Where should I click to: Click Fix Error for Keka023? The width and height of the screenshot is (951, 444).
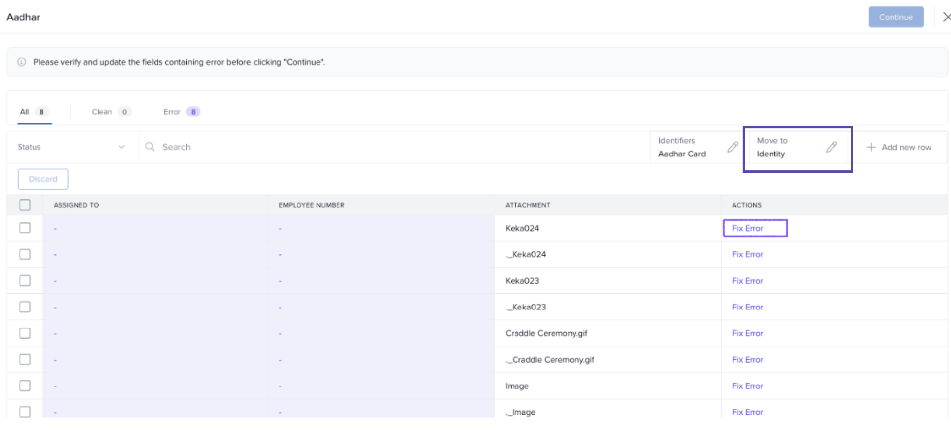point(747,281)
